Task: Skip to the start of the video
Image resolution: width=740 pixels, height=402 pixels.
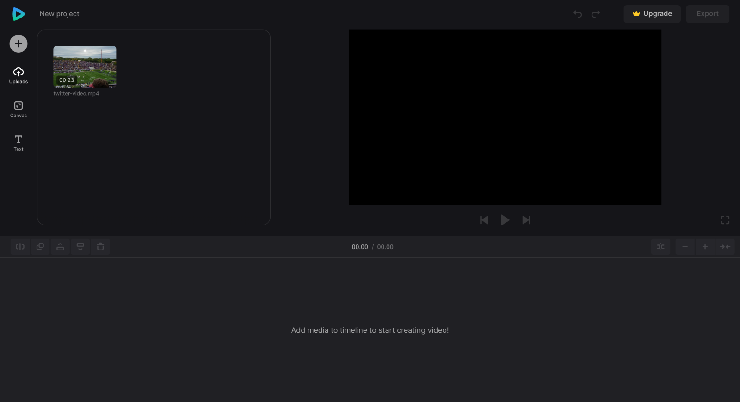Action: (x=484, y=220)
